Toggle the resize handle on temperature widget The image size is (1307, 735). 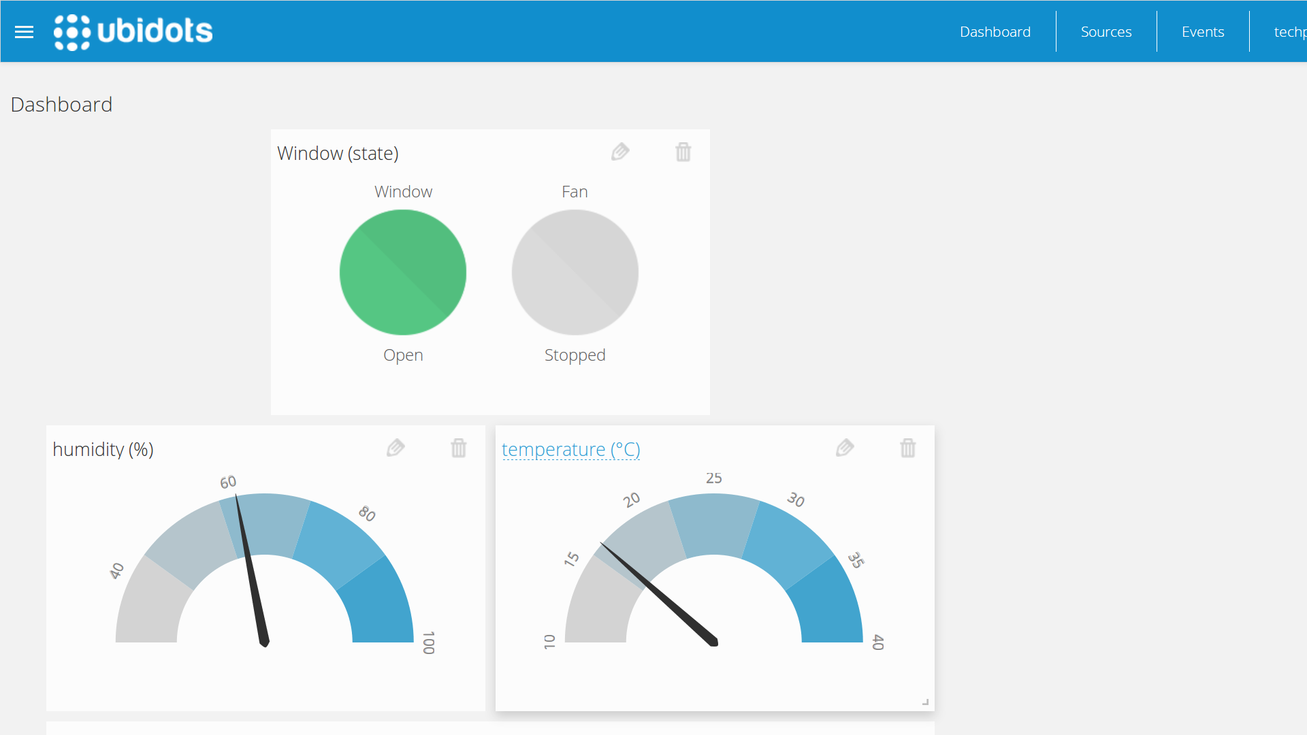(926, 702)
